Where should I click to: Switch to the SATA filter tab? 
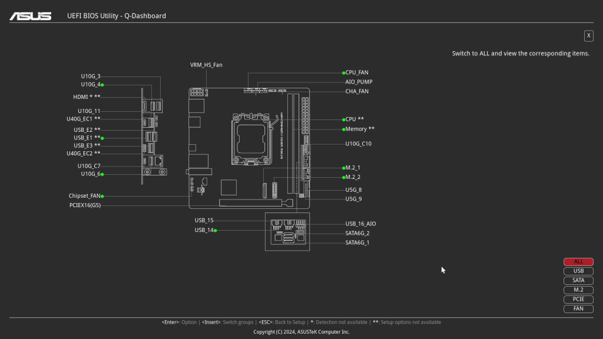pyautogui.click(x=578, y=280)
